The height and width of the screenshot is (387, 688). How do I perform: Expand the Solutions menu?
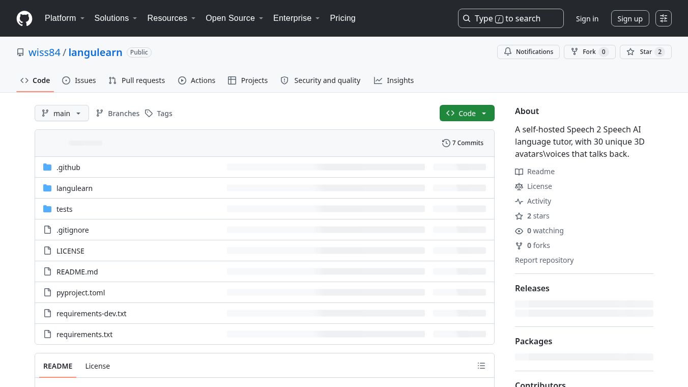[116, 18]
